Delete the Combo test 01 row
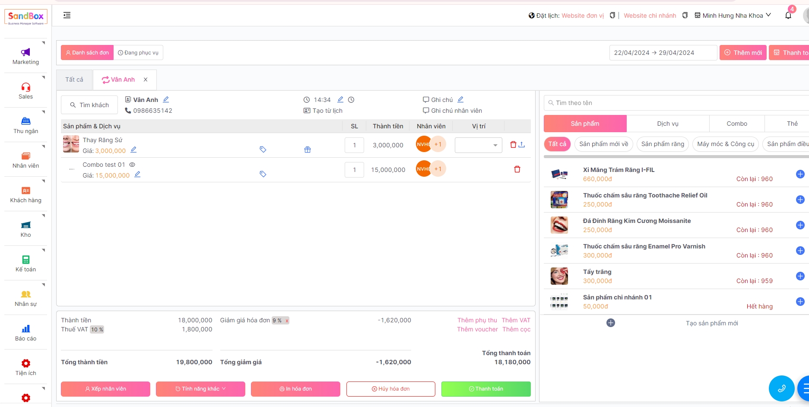 (x=517, y=169)
